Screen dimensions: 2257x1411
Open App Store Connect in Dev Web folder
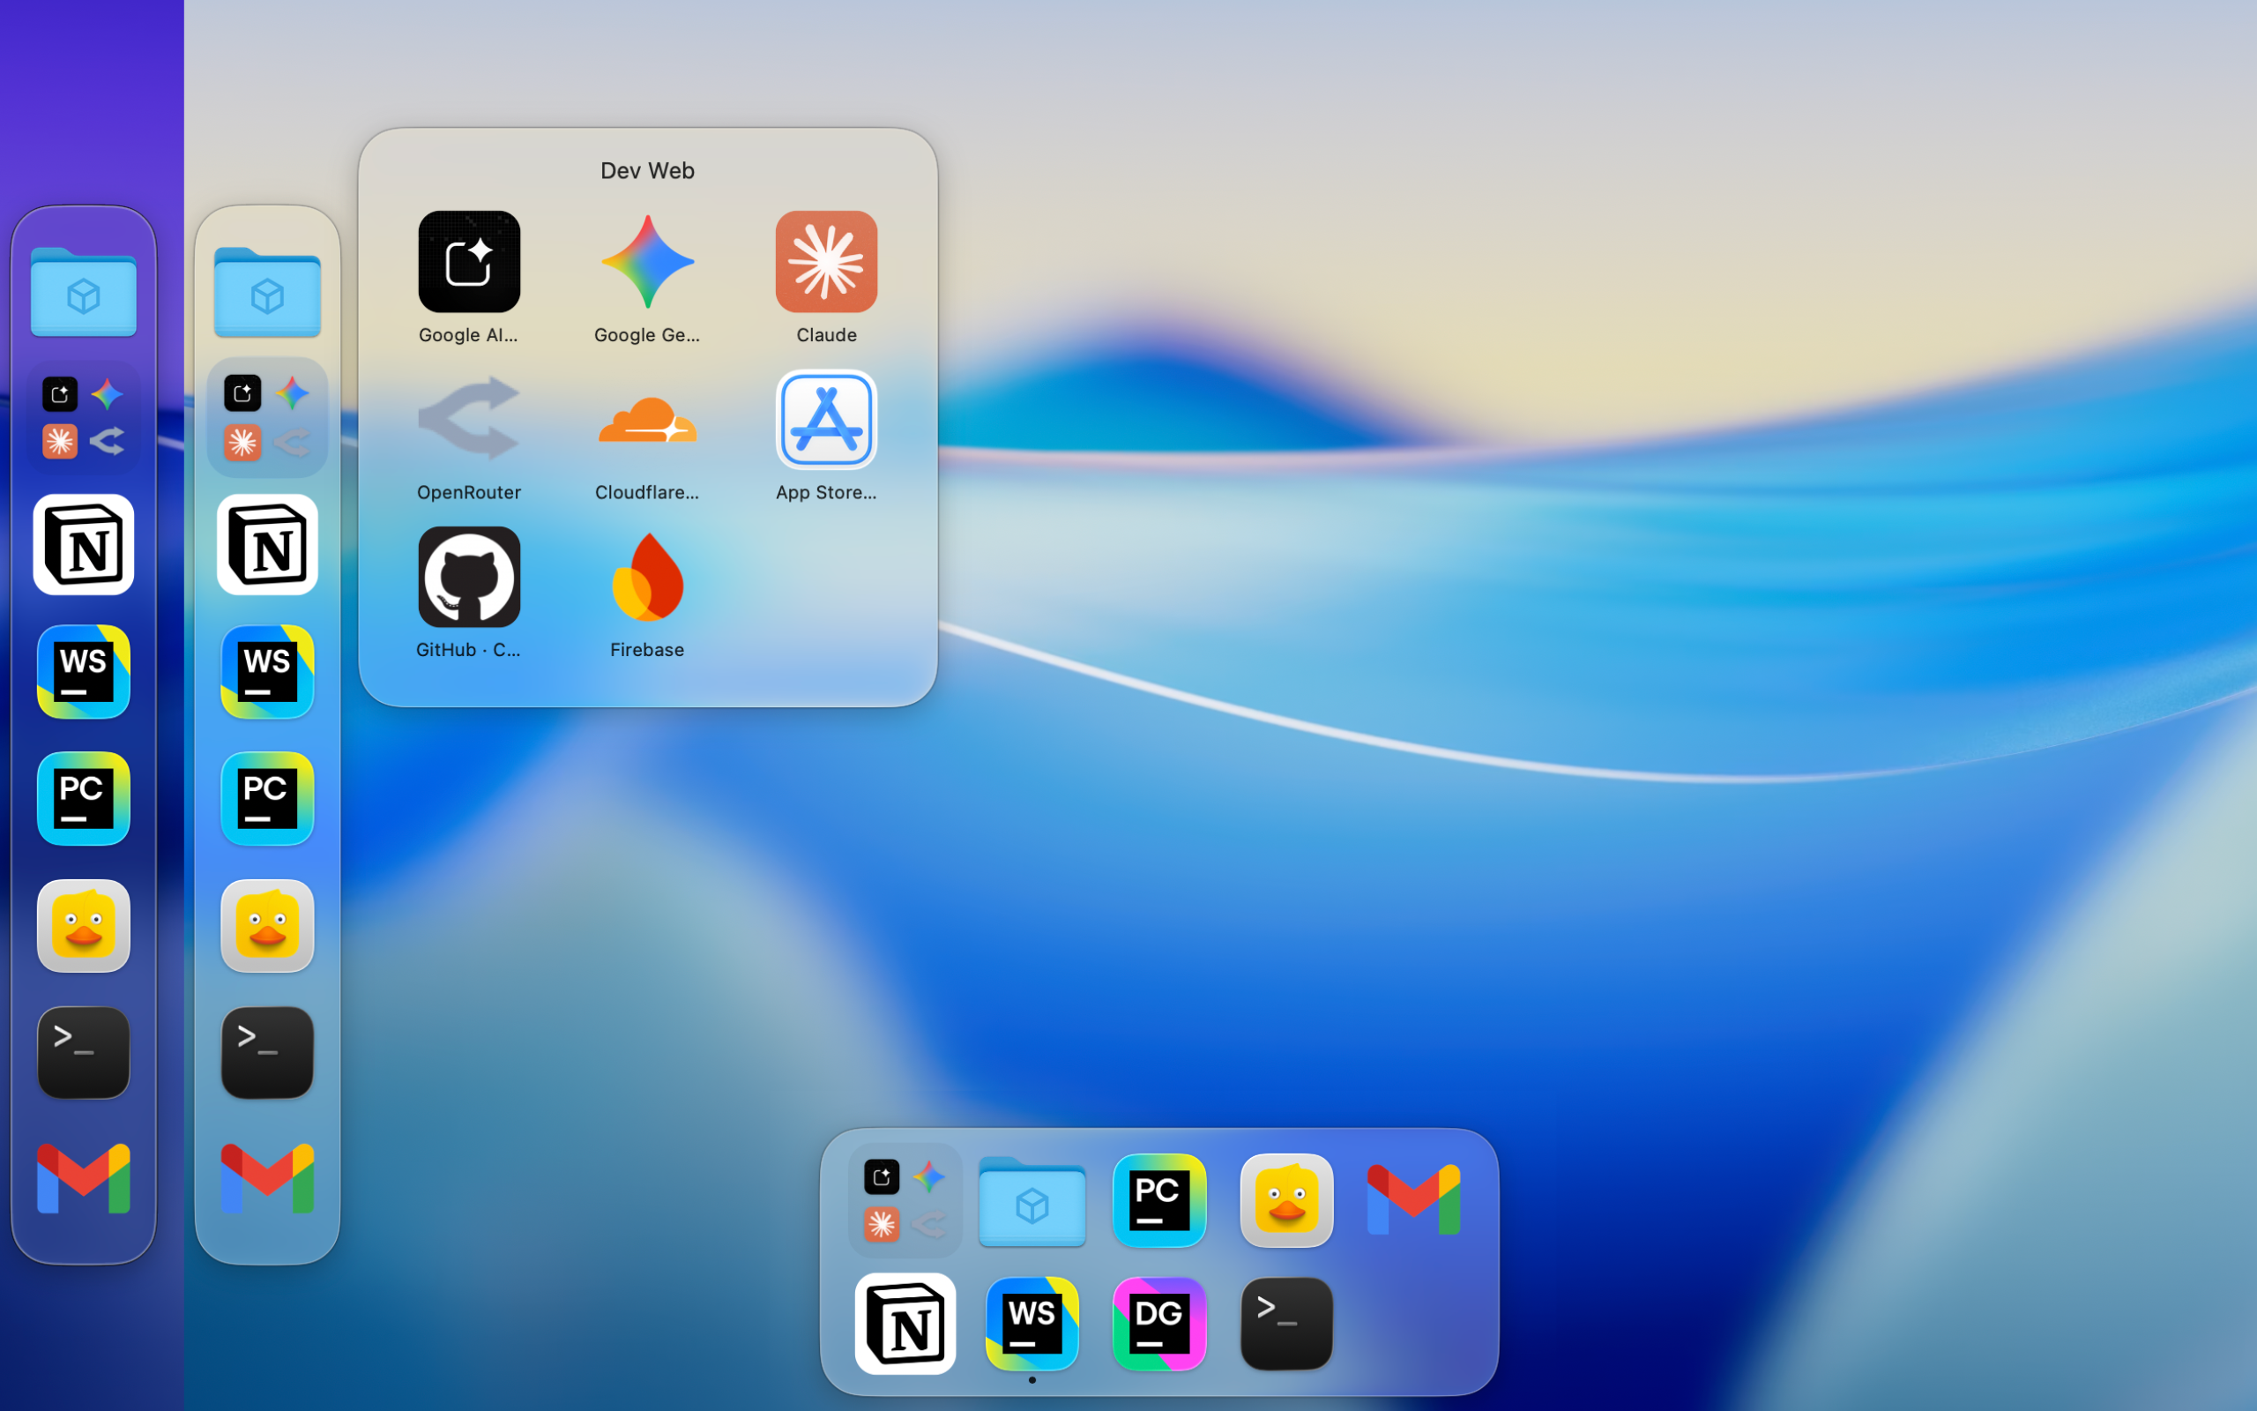(x=826, y=419)
